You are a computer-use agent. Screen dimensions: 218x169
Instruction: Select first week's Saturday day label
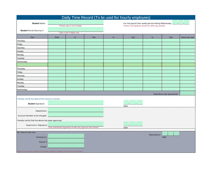pos(21,48)
